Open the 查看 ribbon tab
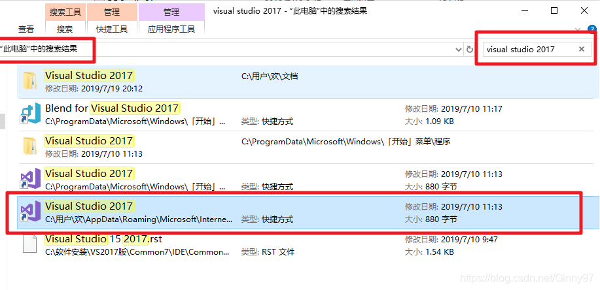Viewport: 600px width, 290px height. 26,29
